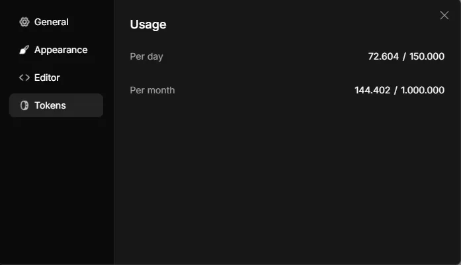461x265 pixels.
Task: Click the Per day label
Action: 146,56
